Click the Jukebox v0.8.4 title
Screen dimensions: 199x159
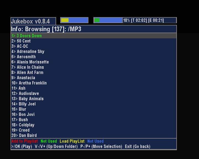point(30,21)
